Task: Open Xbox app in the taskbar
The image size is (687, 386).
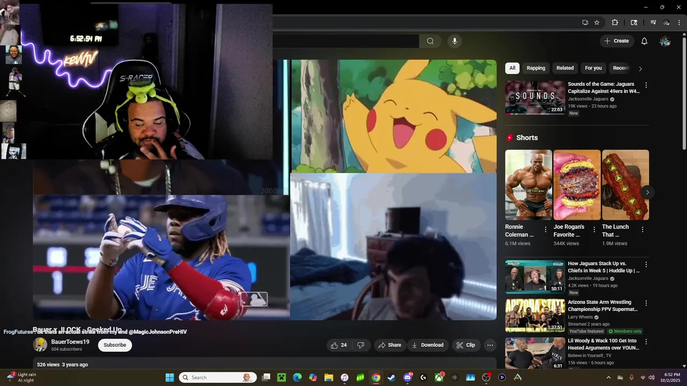Action: coord(439,377)
